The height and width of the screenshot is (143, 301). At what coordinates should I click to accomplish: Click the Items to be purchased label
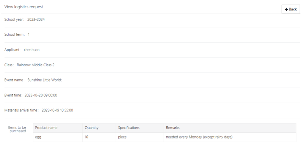pos(17,129)
